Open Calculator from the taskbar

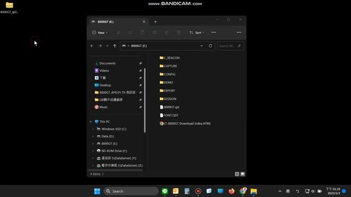[x=187, y=191]
